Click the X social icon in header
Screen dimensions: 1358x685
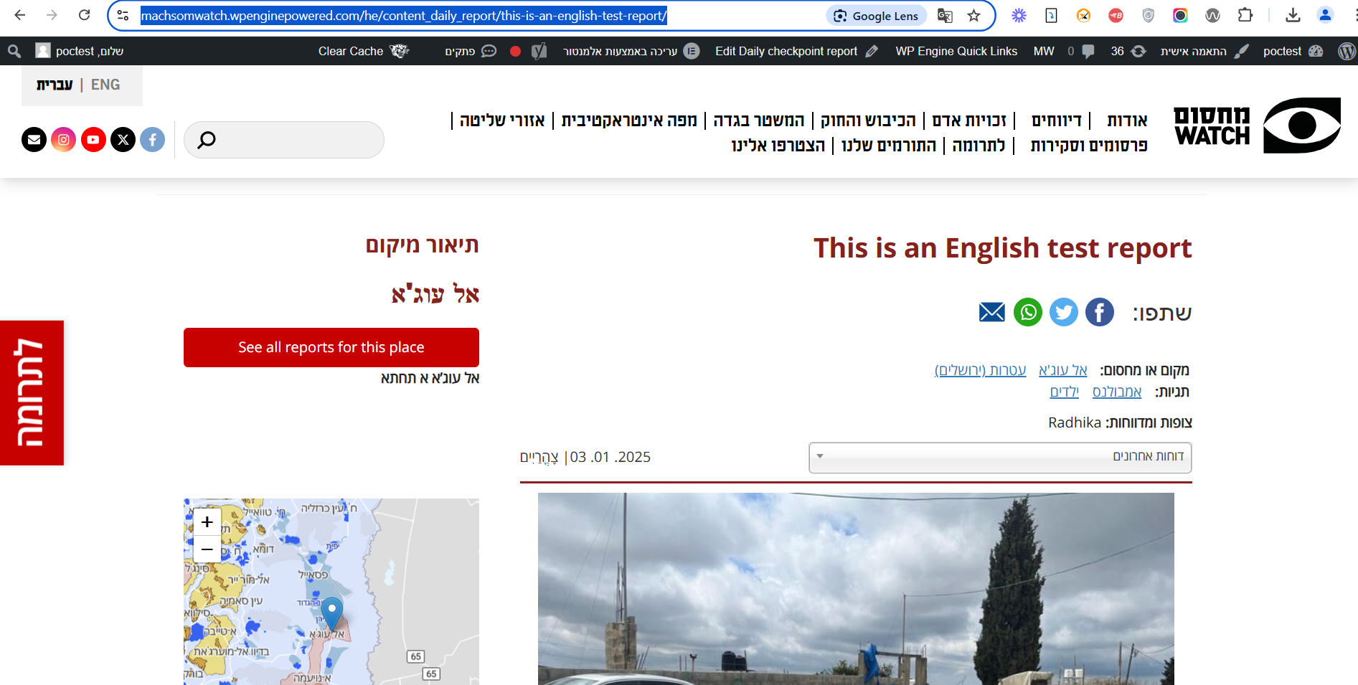[123, 140]
